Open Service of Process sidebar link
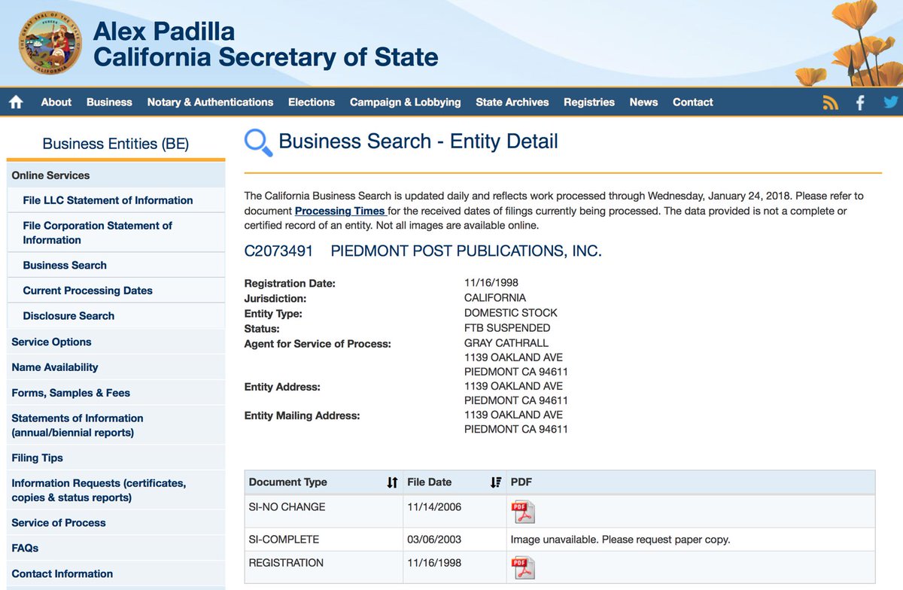Viewport: 903px width, 590px height. [x=59, y=522]
